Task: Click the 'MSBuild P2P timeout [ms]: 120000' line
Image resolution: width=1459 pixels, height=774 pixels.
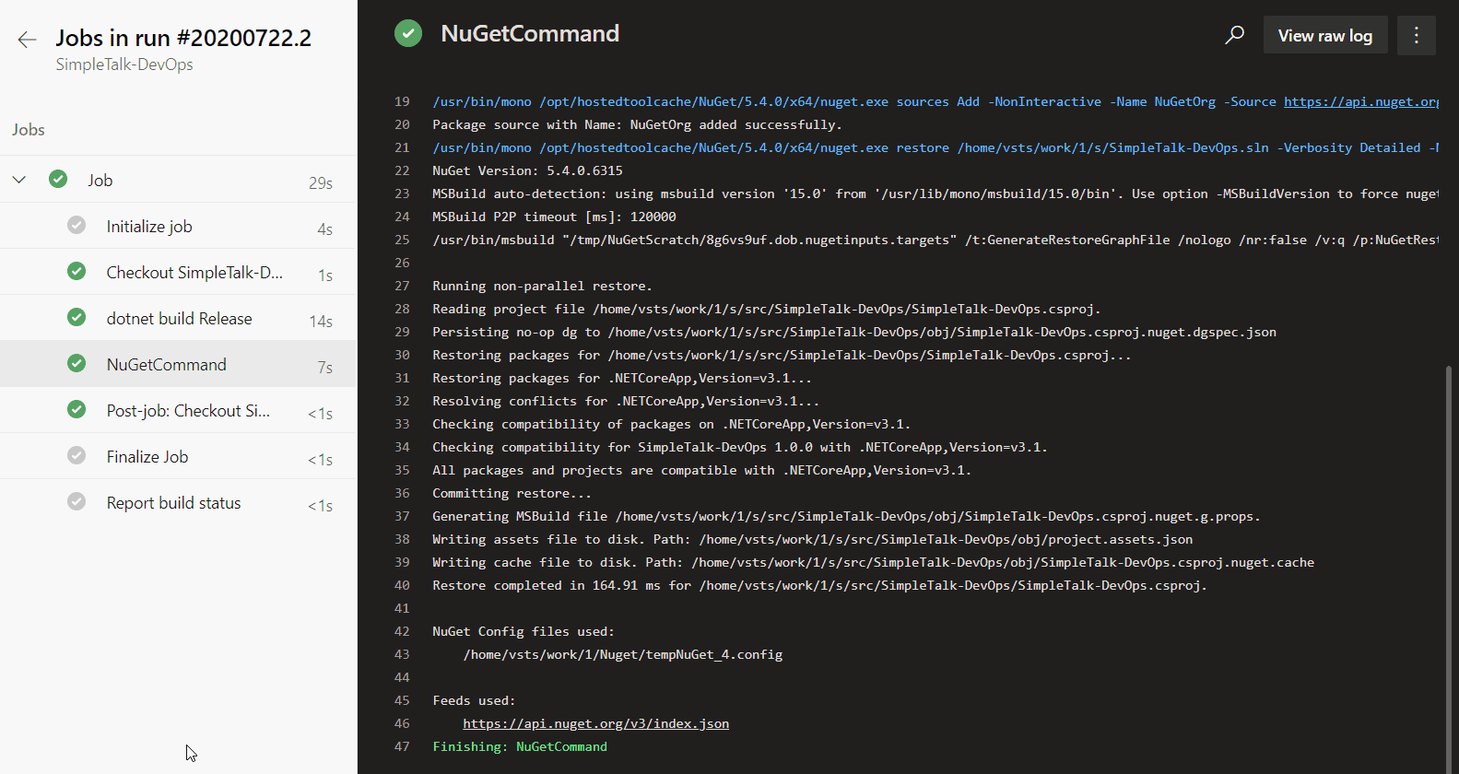Action: click(x=554, y=217)
